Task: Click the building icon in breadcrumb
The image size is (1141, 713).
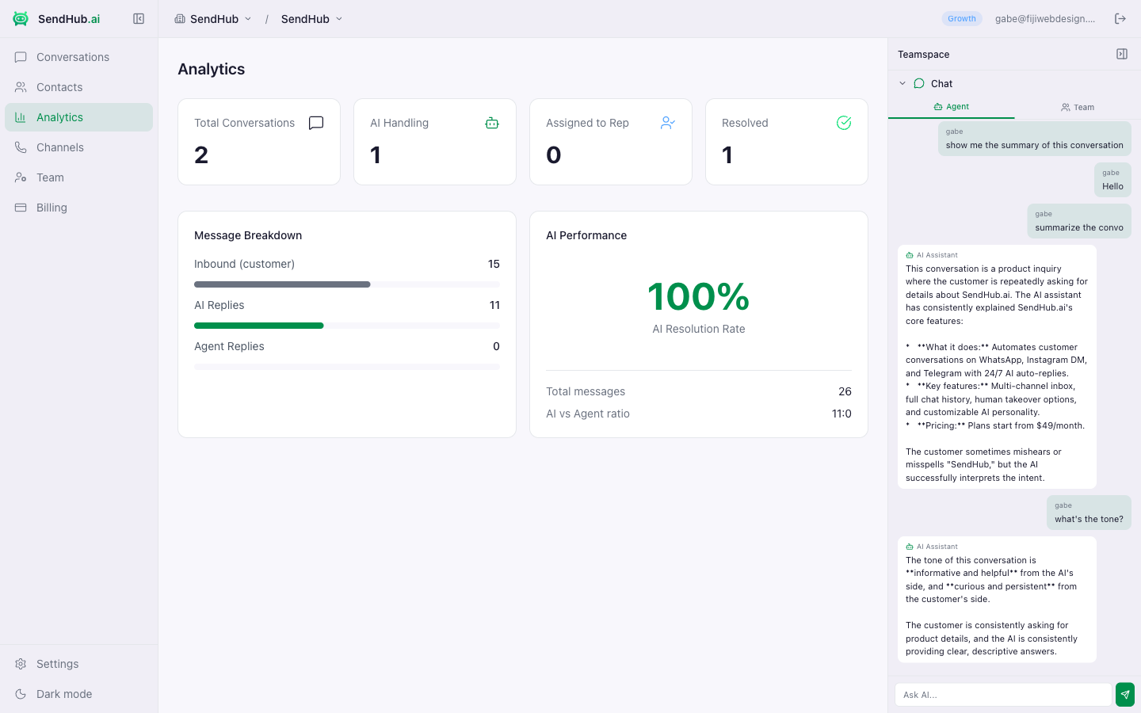Action: 180,19
